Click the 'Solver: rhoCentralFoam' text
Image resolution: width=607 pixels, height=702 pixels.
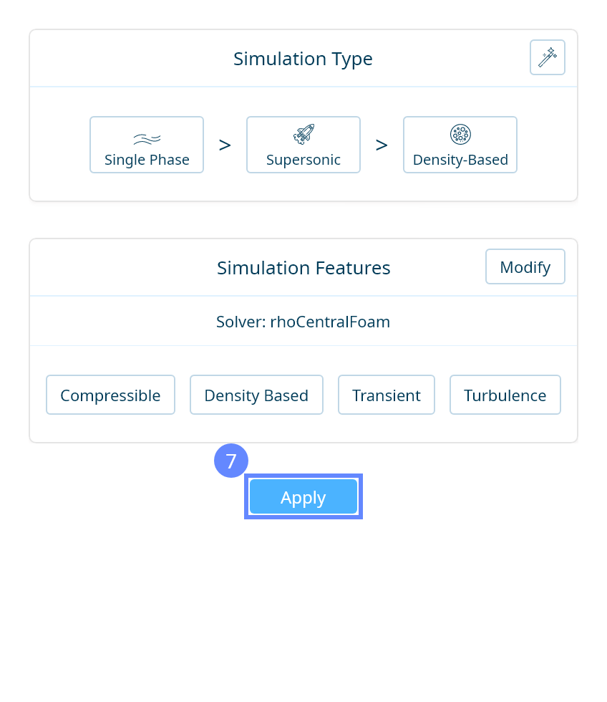303,322
